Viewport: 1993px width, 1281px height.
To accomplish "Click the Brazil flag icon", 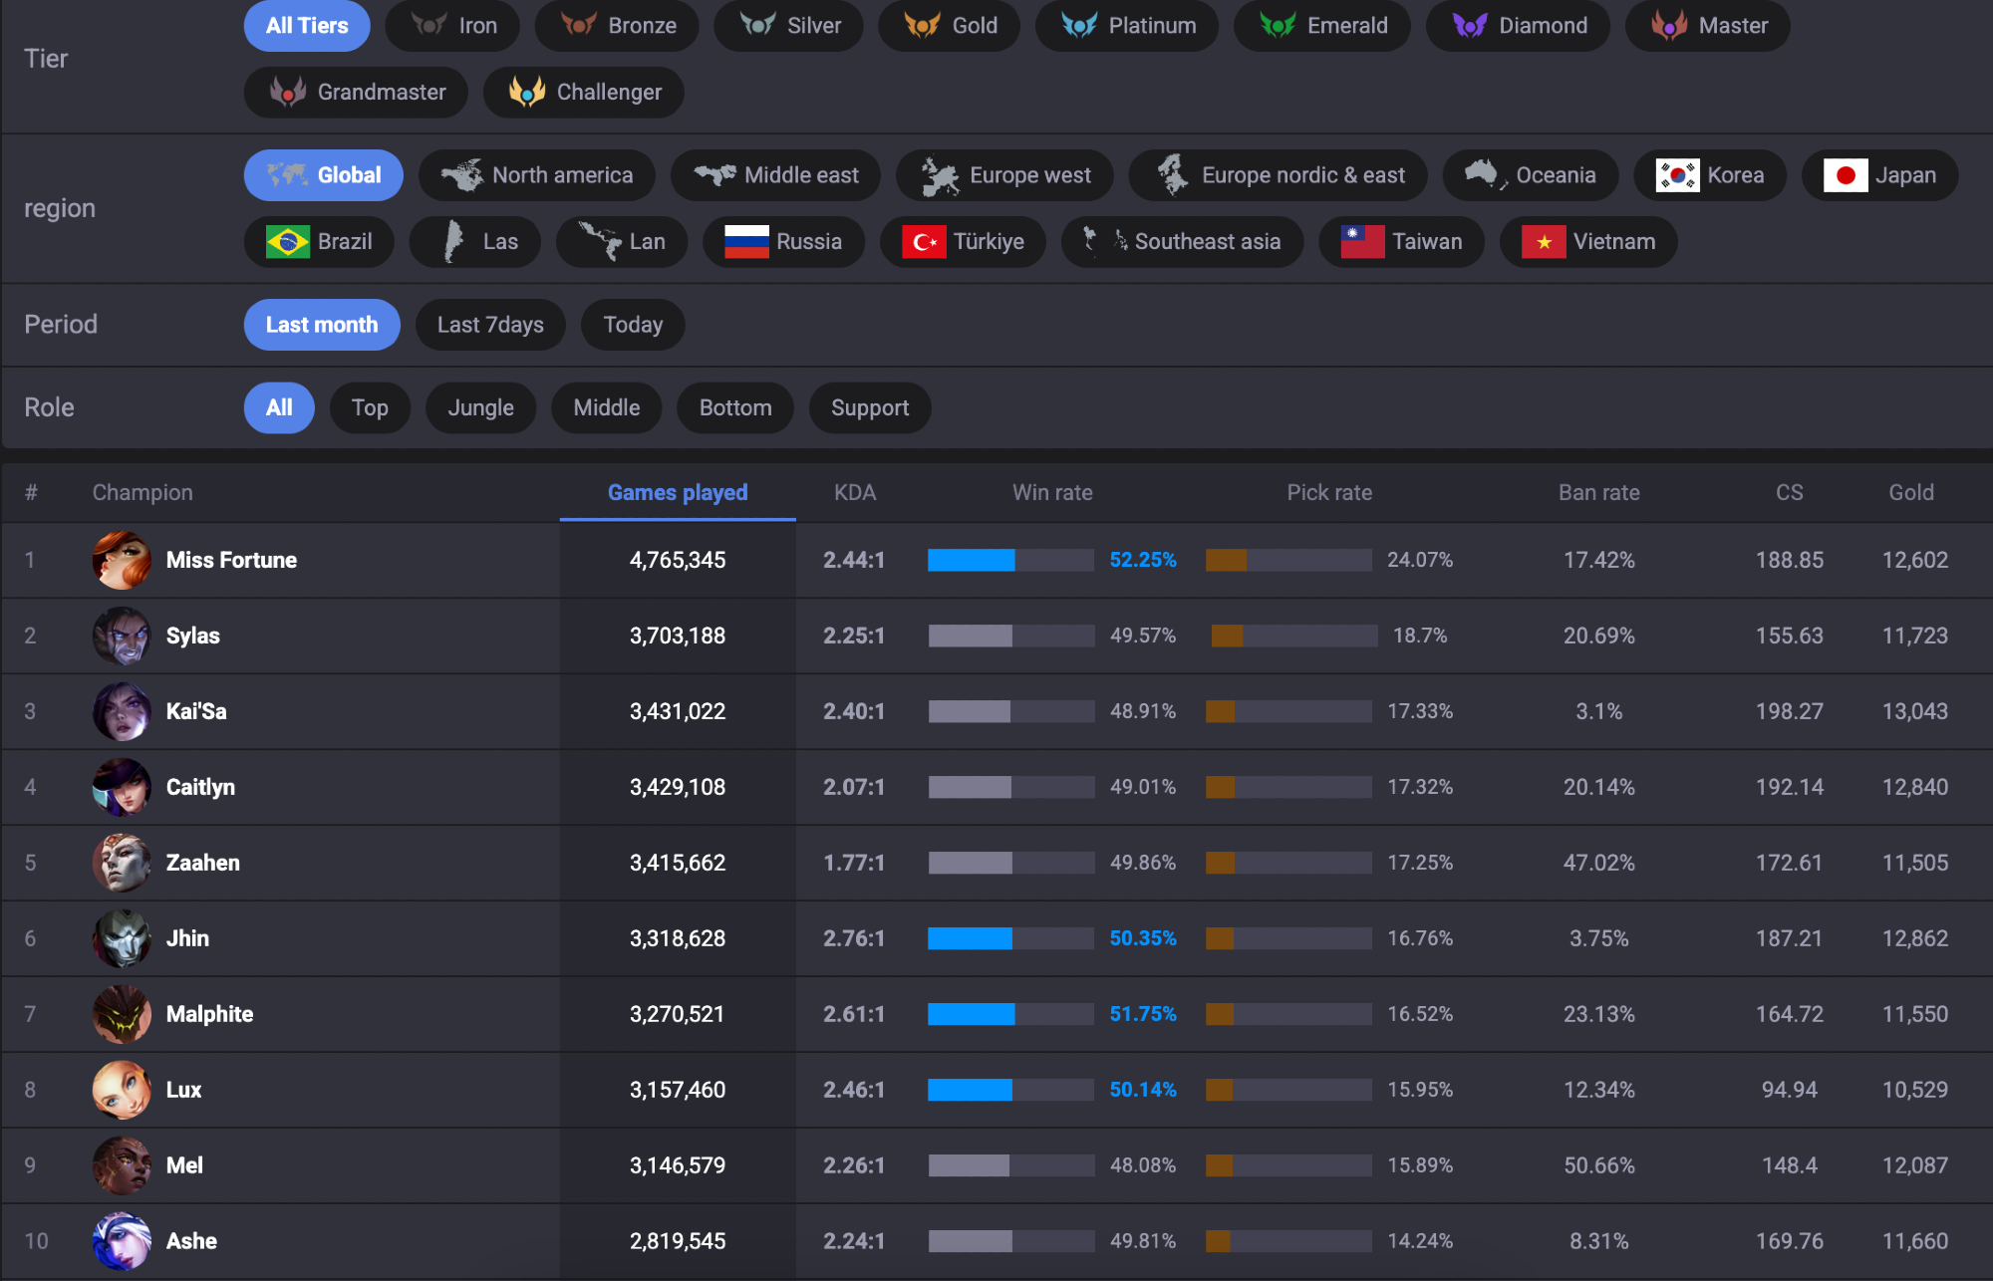I will pos(287,242).
